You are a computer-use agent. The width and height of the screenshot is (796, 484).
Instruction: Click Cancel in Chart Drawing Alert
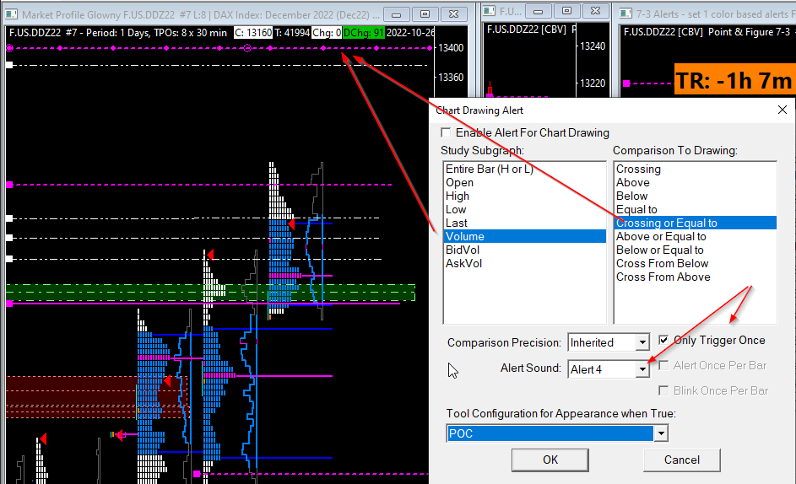[x=681, y=460]
